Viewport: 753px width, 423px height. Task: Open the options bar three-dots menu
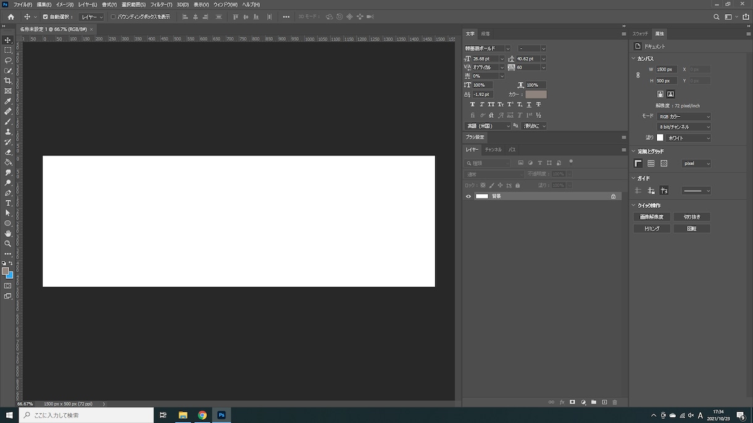[286, 17]
